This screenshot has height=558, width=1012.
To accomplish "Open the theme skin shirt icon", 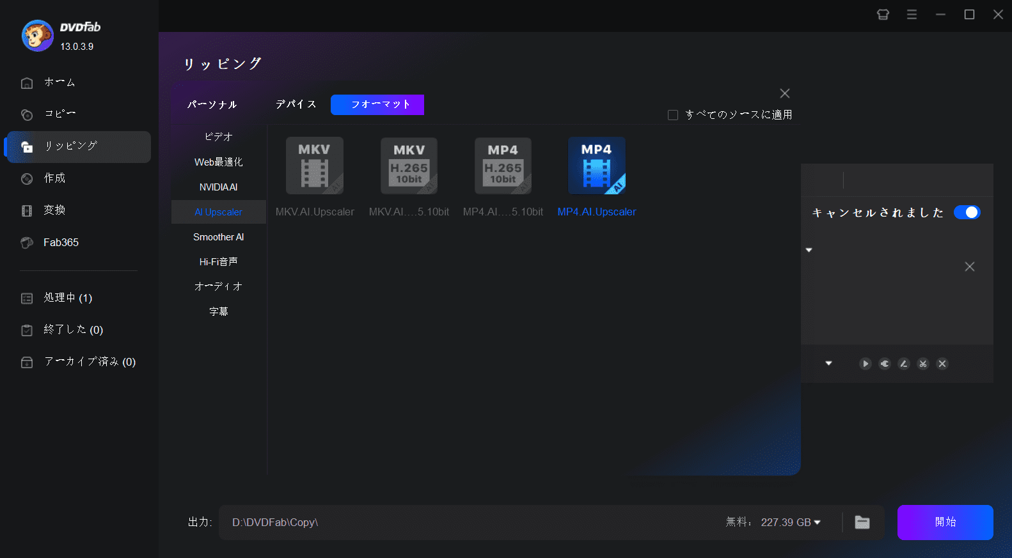I will (883, 14).
